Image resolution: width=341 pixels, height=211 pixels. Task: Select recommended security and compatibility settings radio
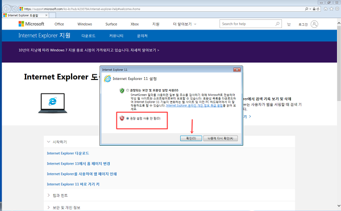128,90
